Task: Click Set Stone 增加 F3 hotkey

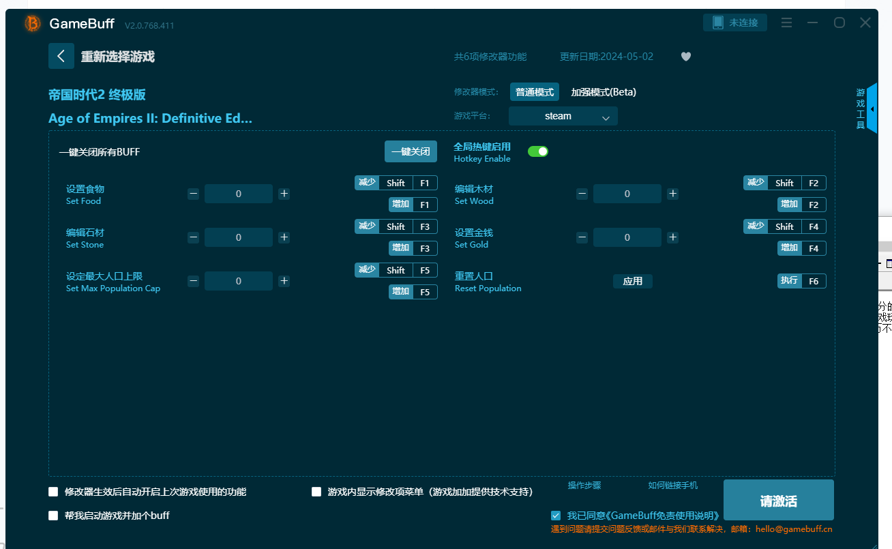Action: (x=413, y=248)
